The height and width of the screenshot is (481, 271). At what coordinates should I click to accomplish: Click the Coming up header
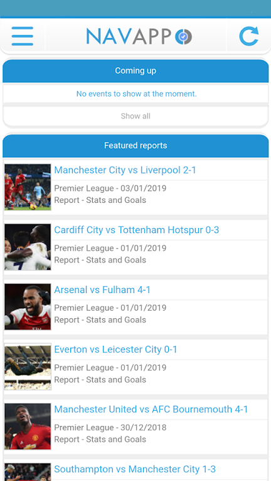(x=135, y=71)
